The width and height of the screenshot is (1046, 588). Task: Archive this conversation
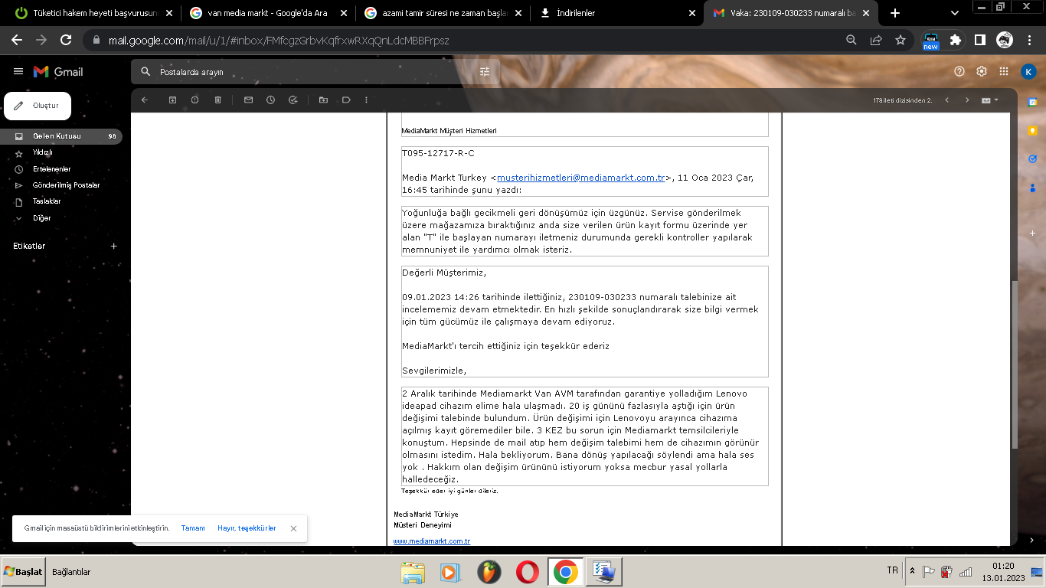[172, 100]
